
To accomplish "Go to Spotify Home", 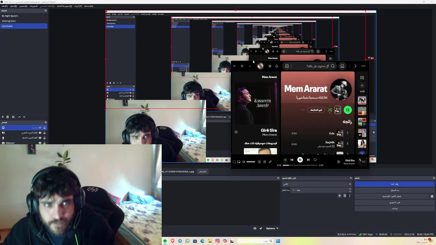I will [x=342, y=66].
